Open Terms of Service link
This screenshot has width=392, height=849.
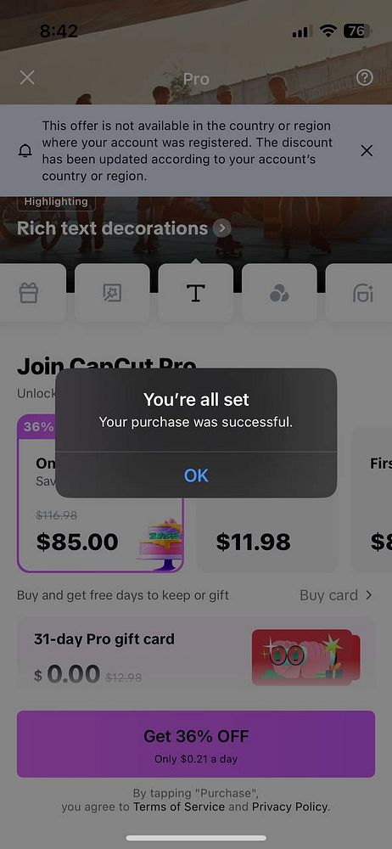(x=179, y=807)
